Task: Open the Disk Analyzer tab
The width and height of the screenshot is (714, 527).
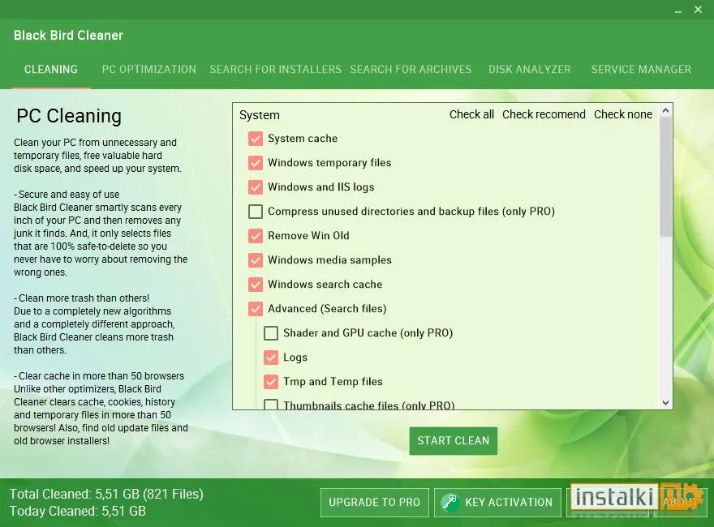Action: [530, 69]
